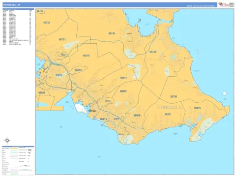Select ZIP code 96797 on the map
This screenshot has width=236, height=177.
pos(40,11)
